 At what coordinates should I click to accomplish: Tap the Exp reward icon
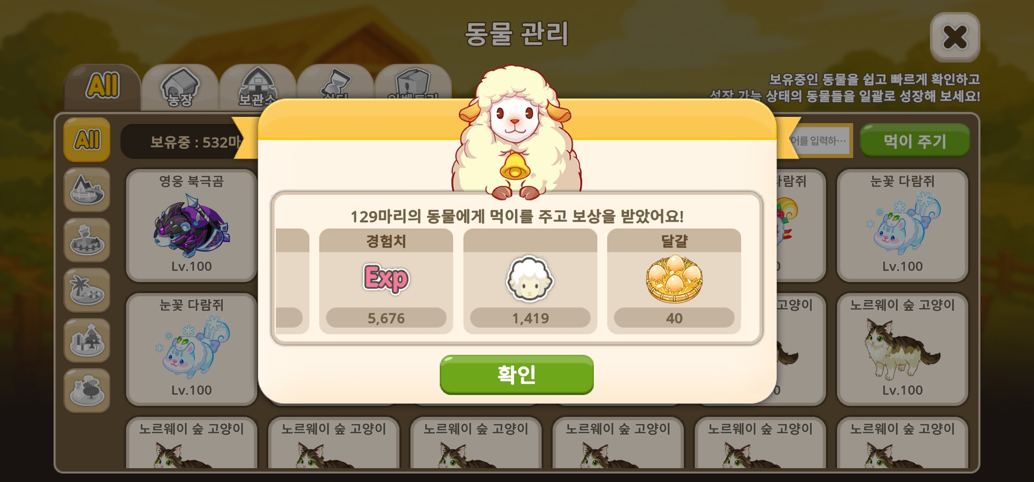[386, 278]
